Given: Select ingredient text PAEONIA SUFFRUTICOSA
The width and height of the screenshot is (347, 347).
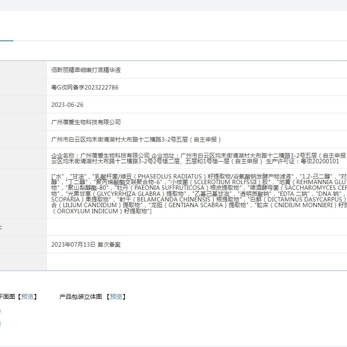Looking at the screenshot, I should coord(169,188).
